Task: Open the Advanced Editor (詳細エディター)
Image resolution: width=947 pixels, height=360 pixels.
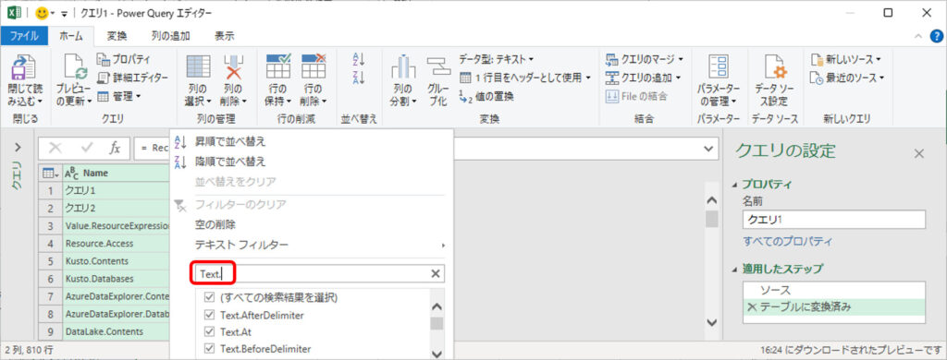Action: pos(132,78)
